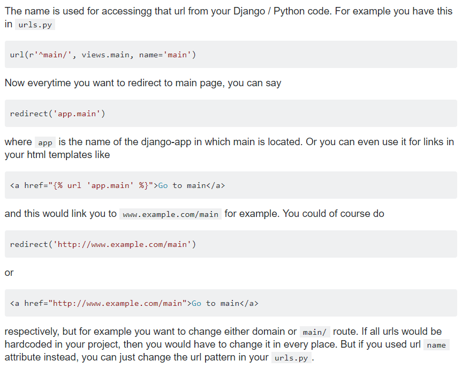Click the text 'Now everytime you want to redirect'

[84, 83]
